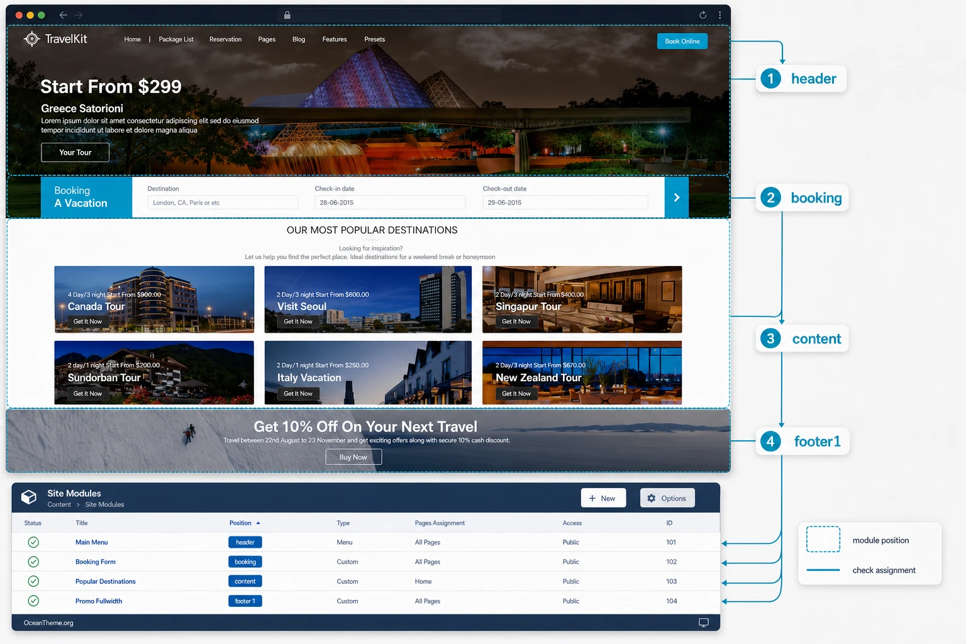The width and height of the screenshot is (966, 644).
Task: Click the Type column header
Action: point(343,523)
